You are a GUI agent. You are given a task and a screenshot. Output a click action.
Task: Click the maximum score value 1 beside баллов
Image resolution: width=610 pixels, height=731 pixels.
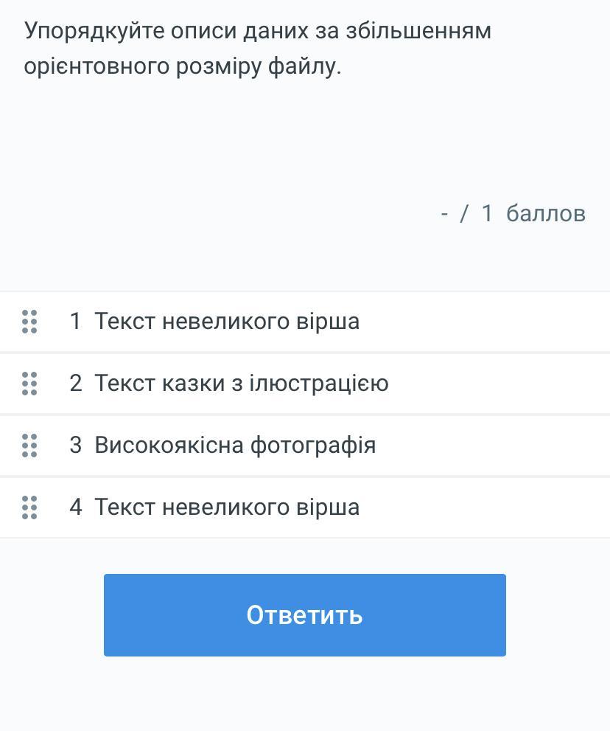pos(487,213)
